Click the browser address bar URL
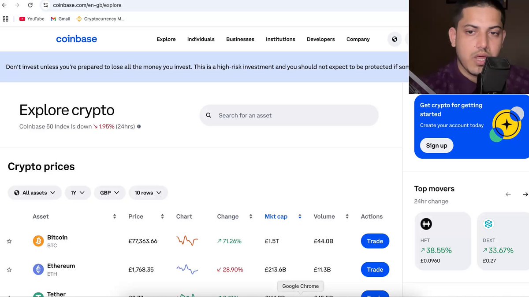 click(x=87, y=5)
